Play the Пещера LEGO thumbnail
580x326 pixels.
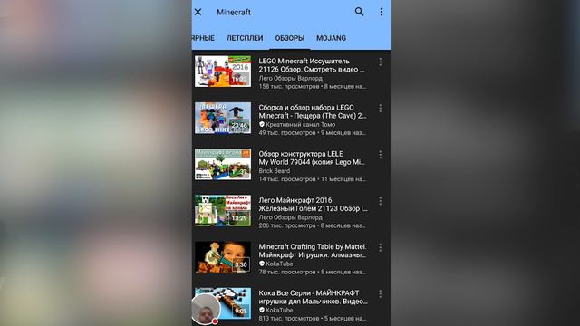223,118
